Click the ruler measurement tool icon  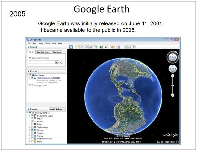pos(119,47)
